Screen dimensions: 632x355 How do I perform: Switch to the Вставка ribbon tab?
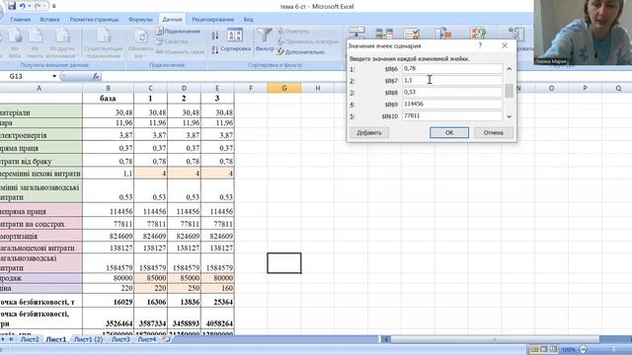point(49,20)
